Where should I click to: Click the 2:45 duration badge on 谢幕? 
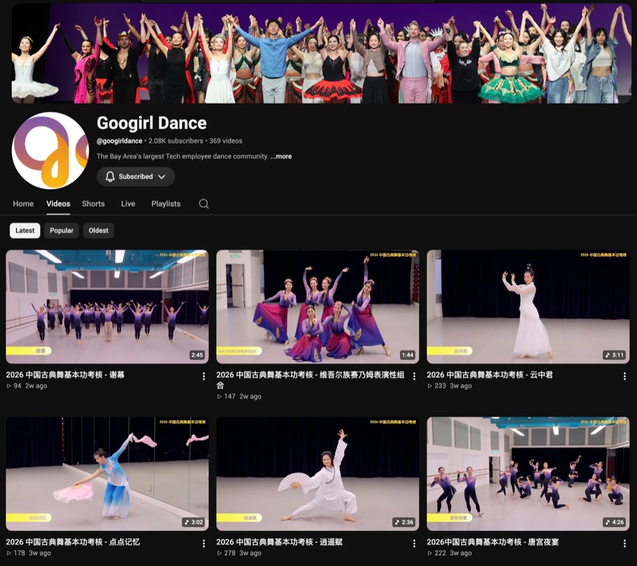coord(197,355)
